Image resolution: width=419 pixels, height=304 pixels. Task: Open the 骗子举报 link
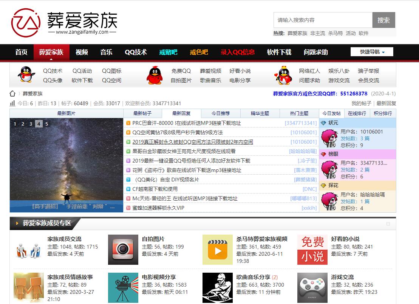(368, 71)
